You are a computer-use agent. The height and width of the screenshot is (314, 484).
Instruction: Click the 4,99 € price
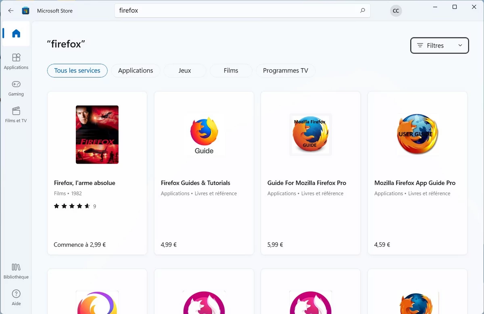point(169,245)
